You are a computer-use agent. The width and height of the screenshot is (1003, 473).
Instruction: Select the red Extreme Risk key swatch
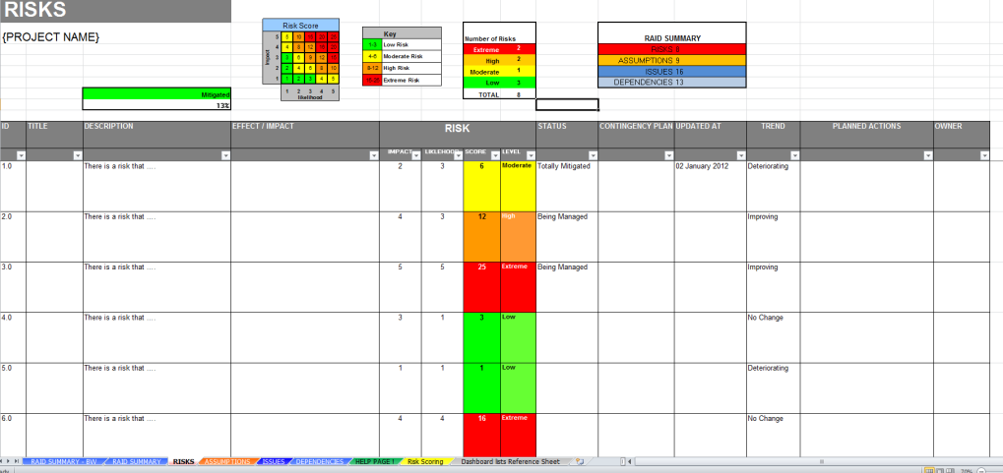(x=372, y=80)
